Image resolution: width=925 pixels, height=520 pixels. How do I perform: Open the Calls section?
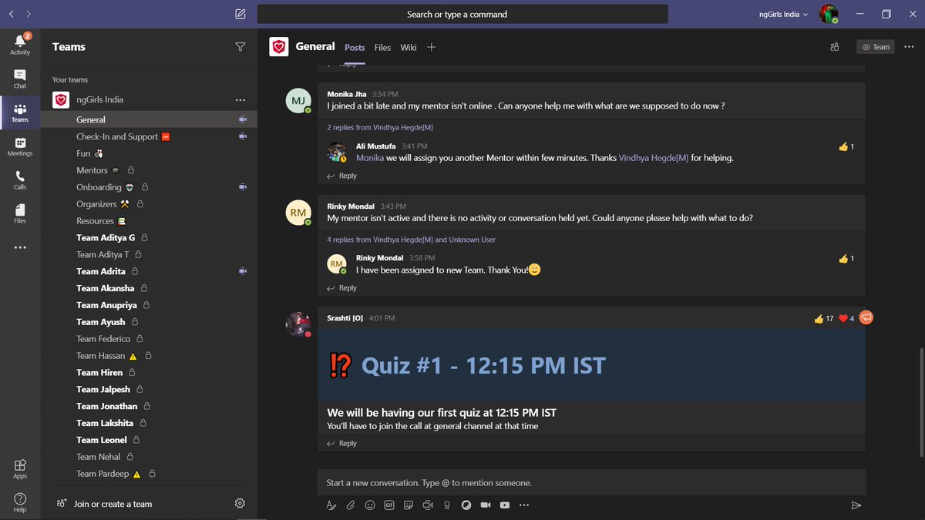pos(20,180)
